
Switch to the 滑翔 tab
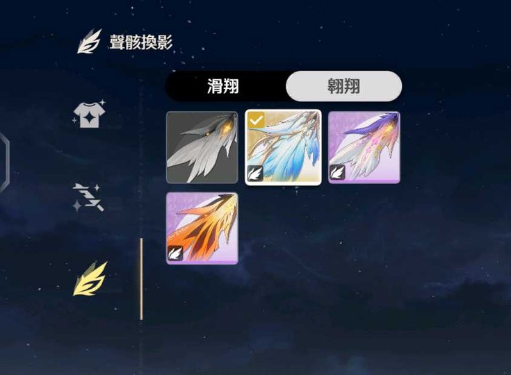pyautogui.click(x=224, y=86)
